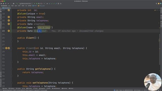
Task: Collapse the Client() constructor fold on line 25
Action: click(12, 38)
